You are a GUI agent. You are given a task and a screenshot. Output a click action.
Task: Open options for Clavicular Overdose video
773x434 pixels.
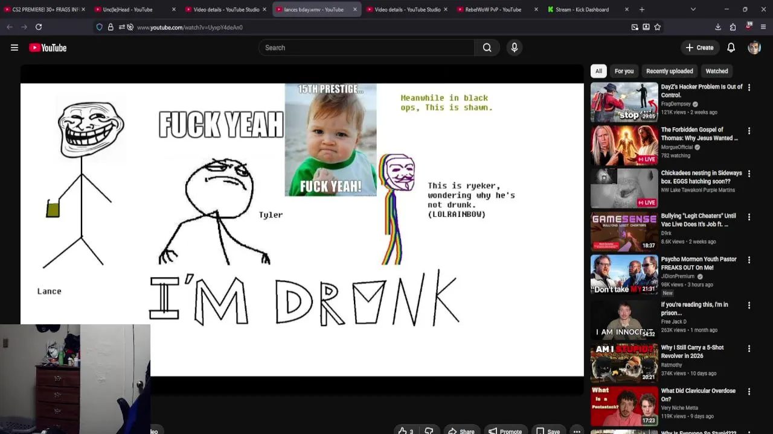[749, 391]
